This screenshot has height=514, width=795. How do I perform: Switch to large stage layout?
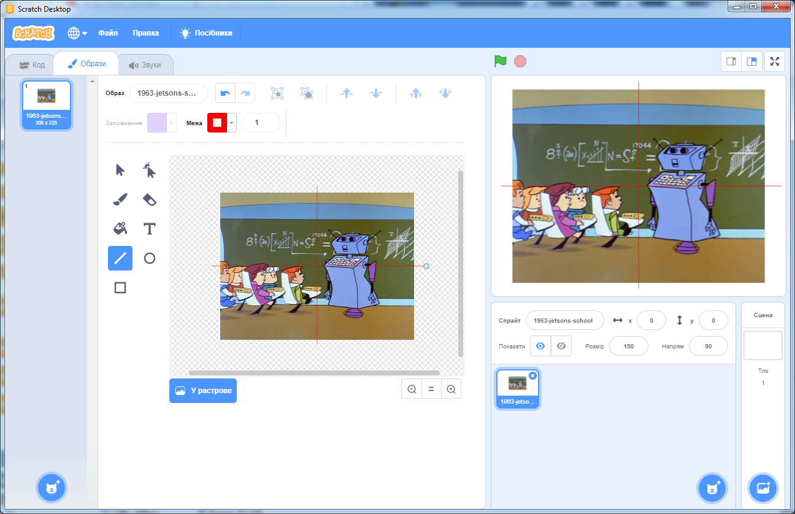coord(751,61)
